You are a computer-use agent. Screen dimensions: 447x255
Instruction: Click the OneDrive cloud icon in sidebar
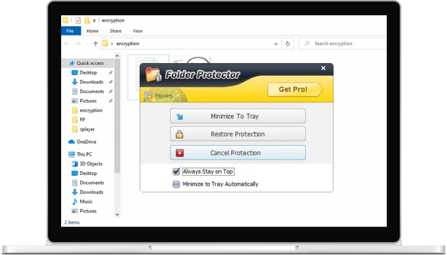[x=72, y=142]
